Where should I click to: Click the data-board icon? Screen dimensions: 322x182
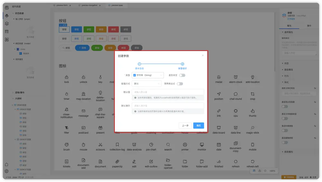[x=219, y=128]
